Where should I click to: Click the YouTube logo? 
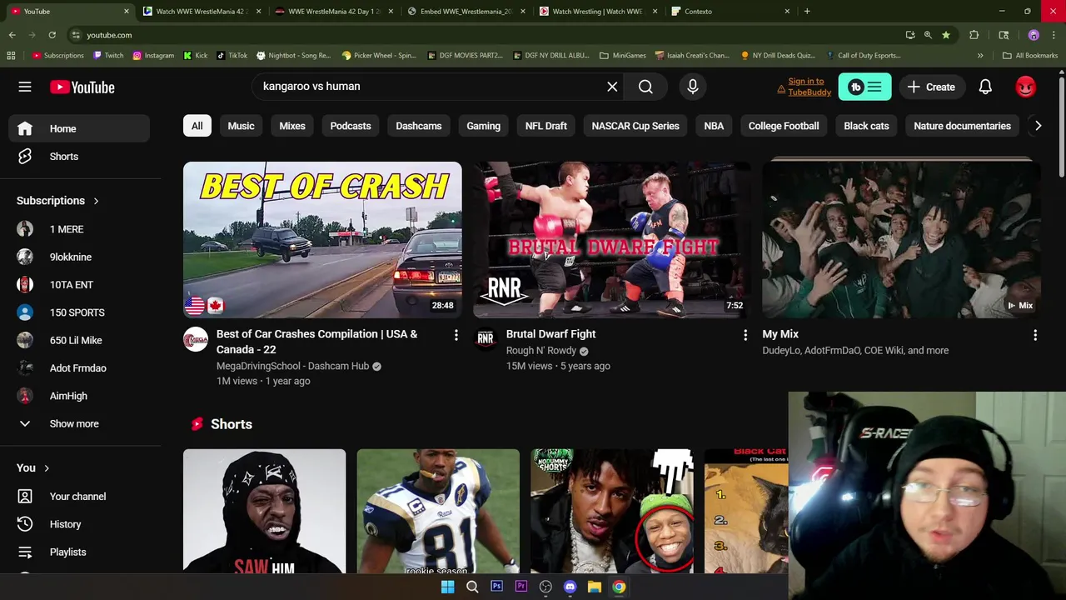pos(82,87)
